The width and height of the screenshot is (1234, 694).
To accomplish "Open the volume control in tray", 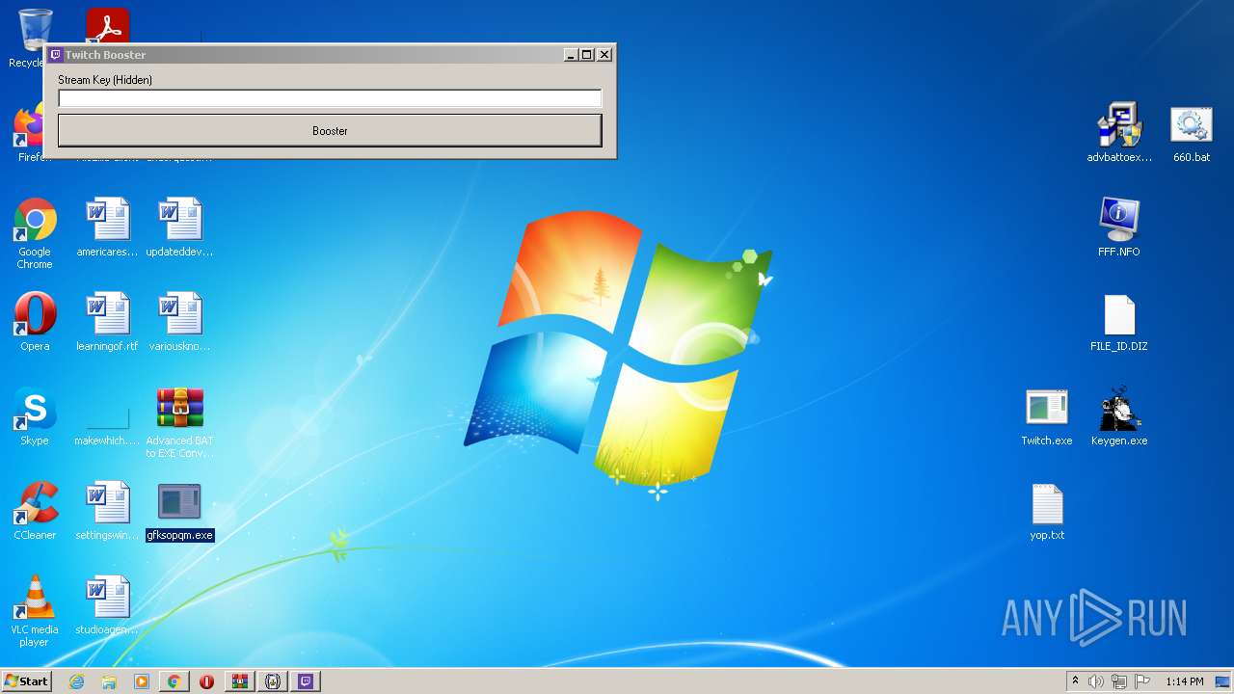I will (x=1096, y=681).
